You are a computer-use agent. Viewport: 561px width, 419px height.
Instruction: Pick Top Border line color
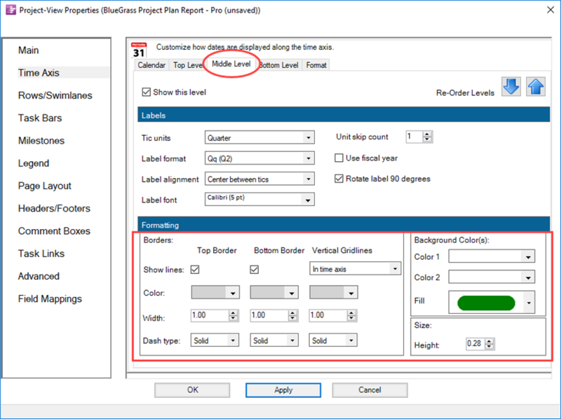[x=215, y=293]
